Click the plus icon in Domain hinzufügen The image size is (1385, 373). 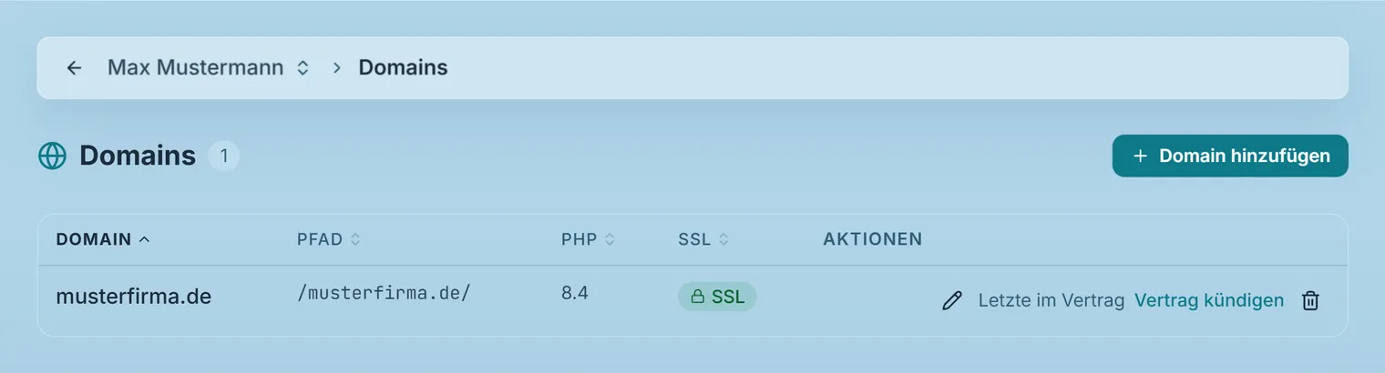point(1140,156)
